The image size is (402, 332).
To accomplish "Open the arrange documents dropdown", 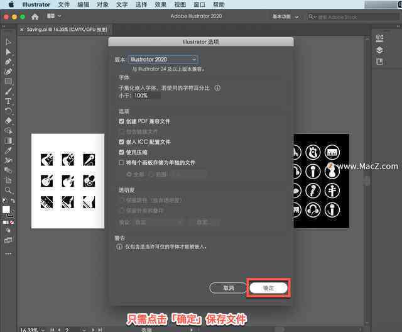I will (x=54, y=16).
